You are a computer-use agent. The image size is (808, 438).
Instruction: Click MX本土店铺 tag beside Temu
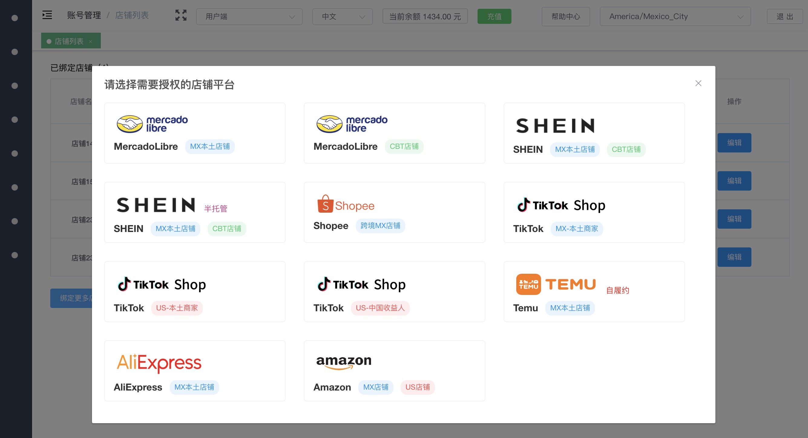pyautogui.click(x=570, y=308)
